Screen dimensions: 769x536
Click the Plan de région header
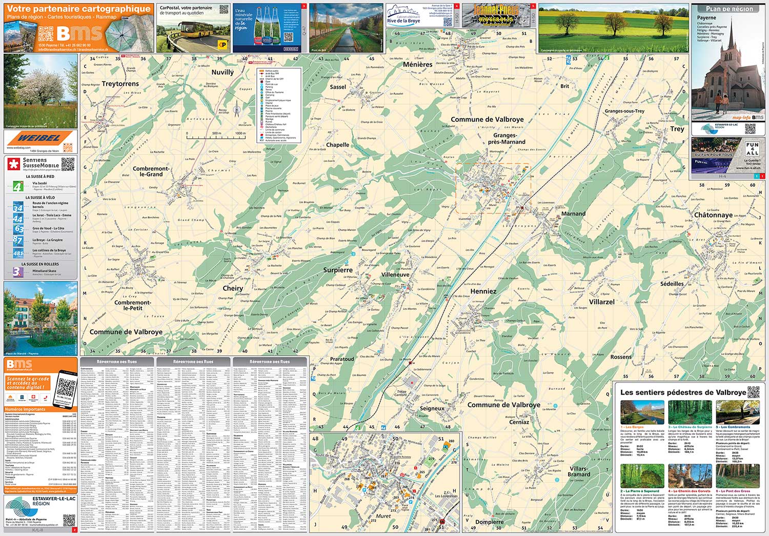tap(729, 9)
